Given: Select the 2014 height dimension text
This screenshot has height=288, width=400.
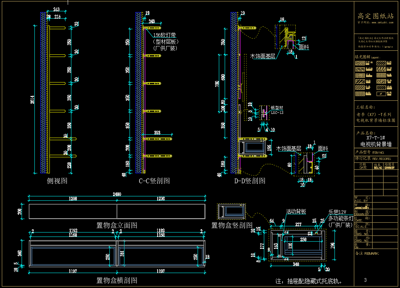Looking at the screenshot, I should tap(33, 100).
